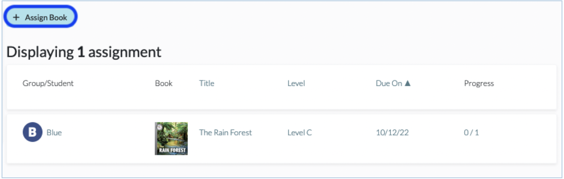The width and height of the screenshot is (564, 179).
Task: Sort assignments by Title column
Action: (207, 83)
